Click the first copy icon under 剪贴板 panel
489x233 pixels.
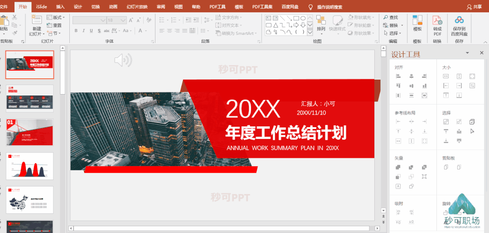click(446, 167)
